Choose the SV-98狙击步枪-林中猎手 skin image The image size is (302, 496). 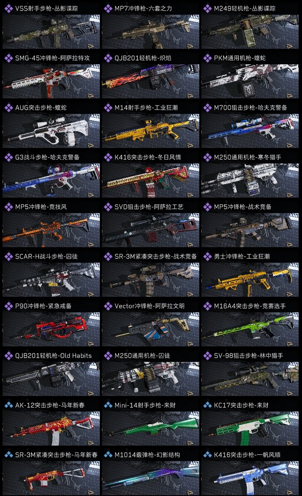(x=250, y=379)
